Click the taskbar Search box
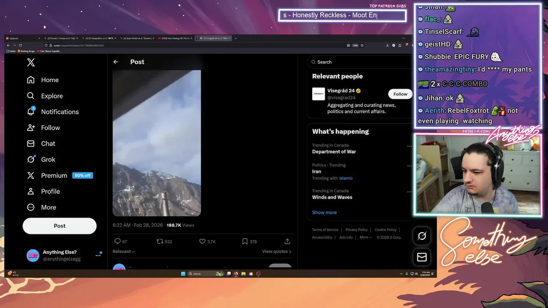This screenshot has width=548, height=308. pos(206,273)
